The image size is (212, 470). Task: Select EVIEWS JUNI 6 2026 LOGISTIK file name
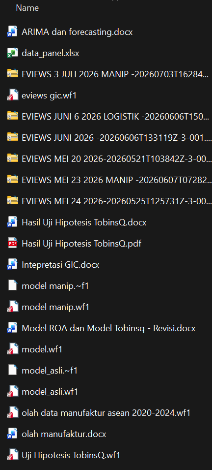pos(115,117)
